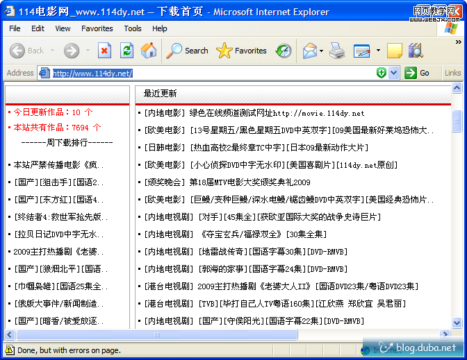Open the History panel icon
Screen dimensions: 467x360
[284, 51]
